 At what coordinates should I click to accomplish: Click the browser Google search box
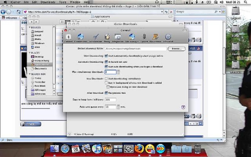[x=195, y=12]
